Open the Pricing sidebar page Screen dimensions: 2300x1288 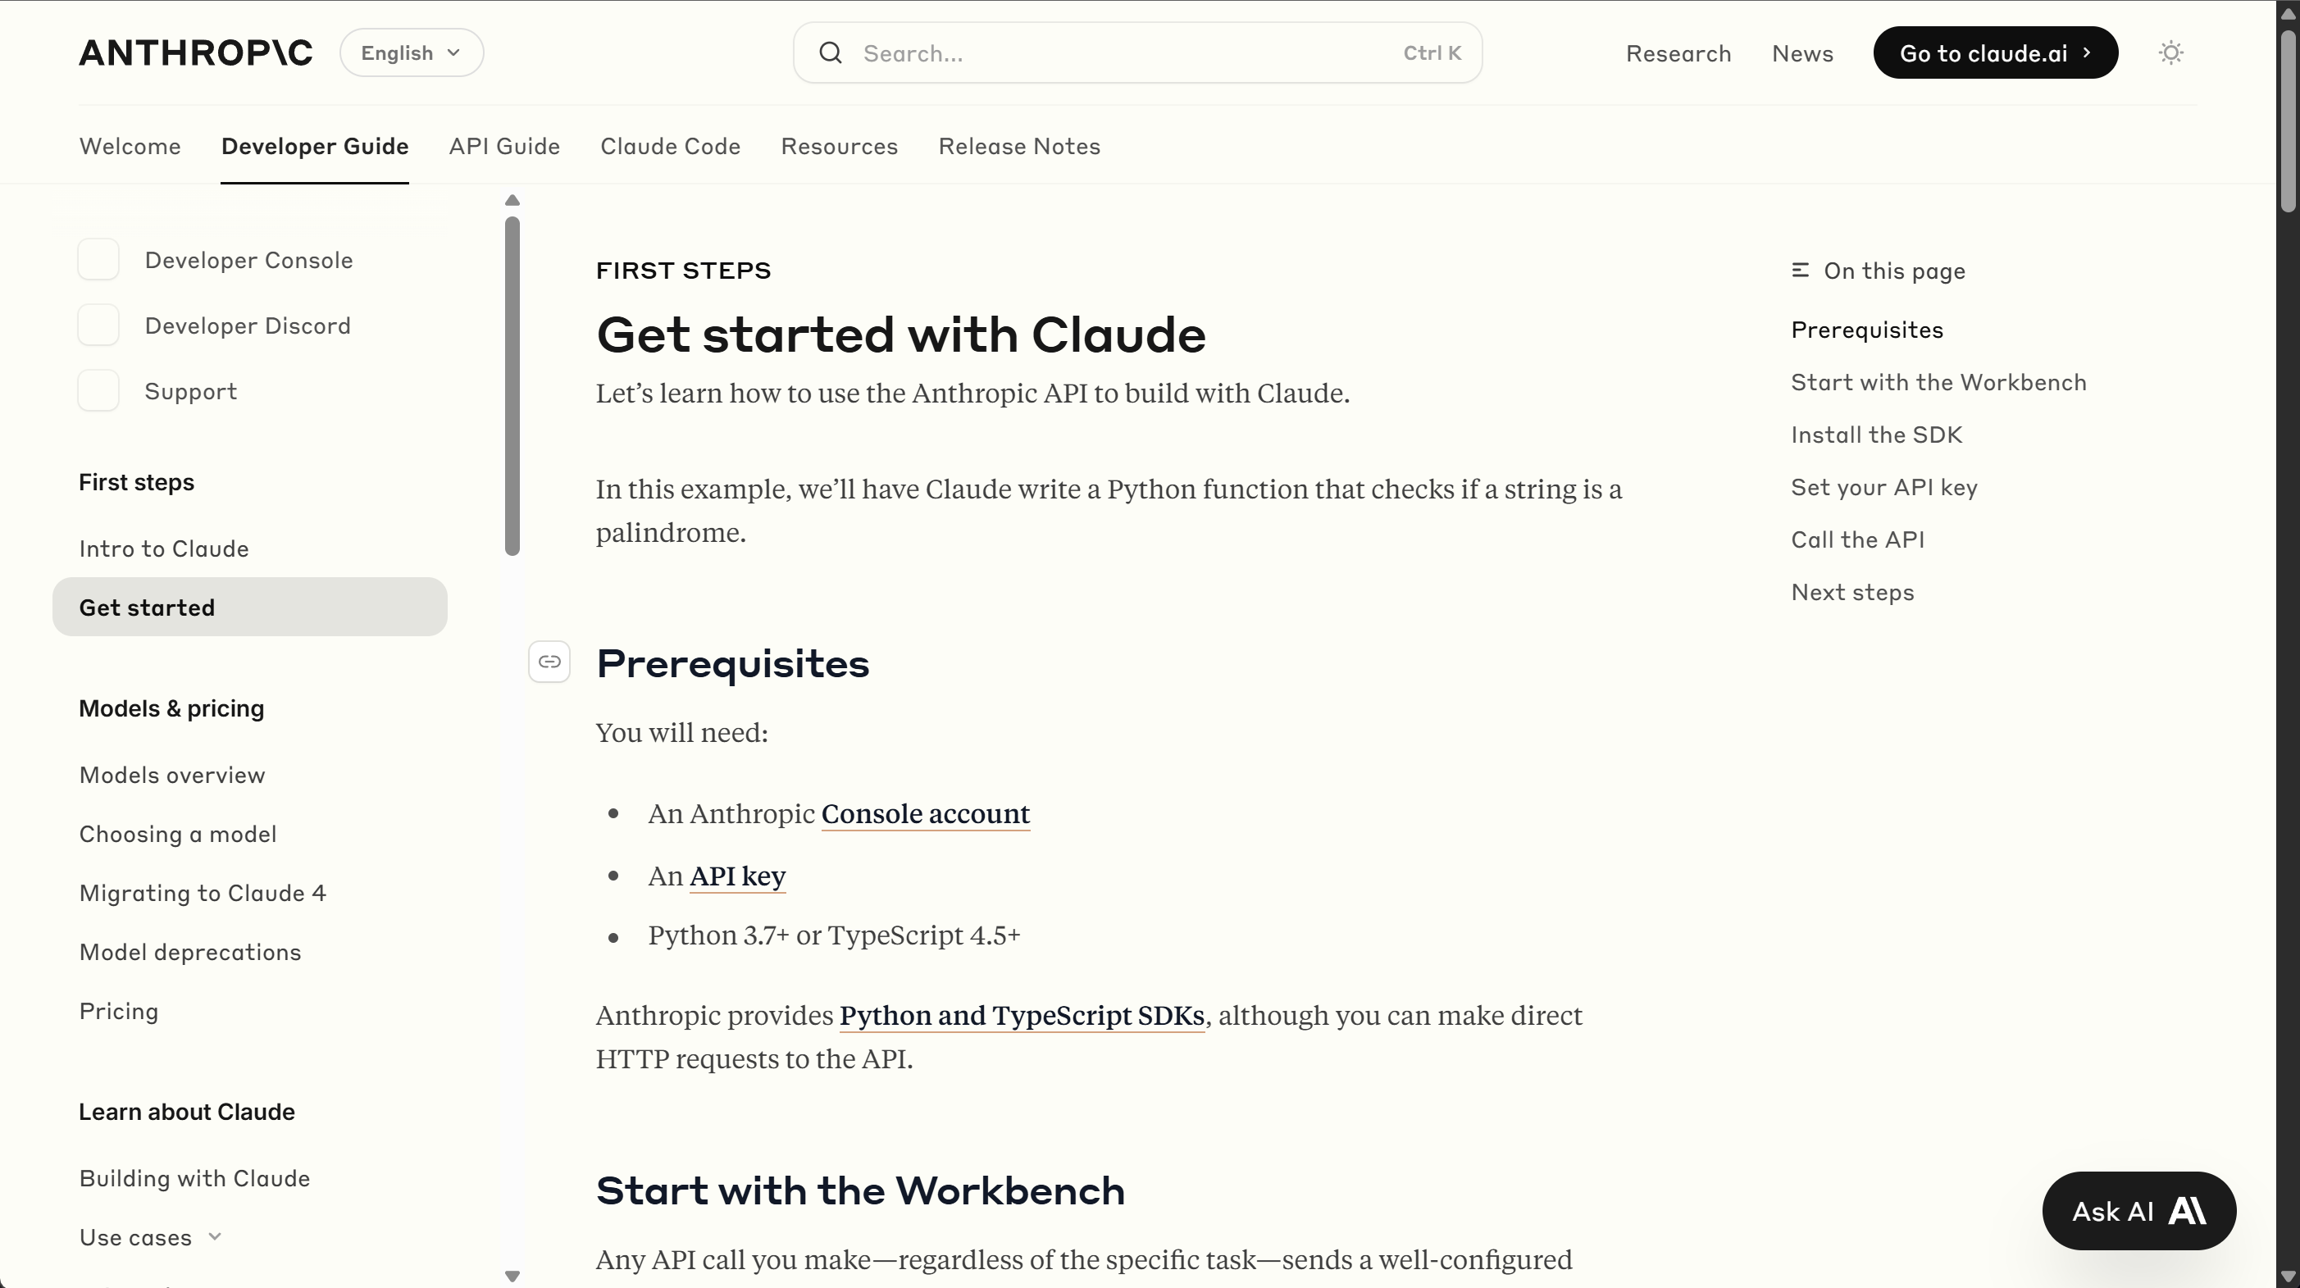tap(119, 1012)
